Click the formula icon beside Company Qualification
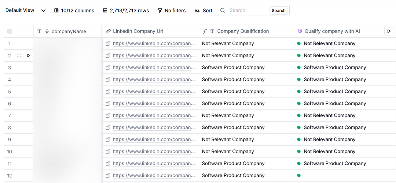Image resolution: width=396 pixels, height=183 pixels. pyautogui.click(x=205, y=31)
